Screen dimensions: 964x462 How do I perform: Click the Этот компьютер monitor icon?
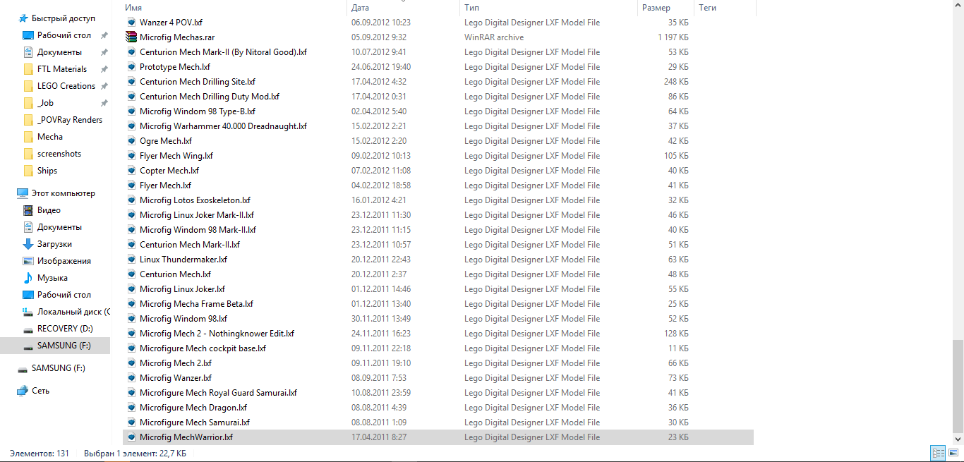(x=23, y=193)
